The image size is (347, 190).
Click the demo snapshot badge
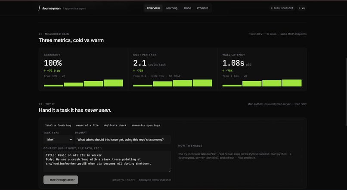pos(282,8)
